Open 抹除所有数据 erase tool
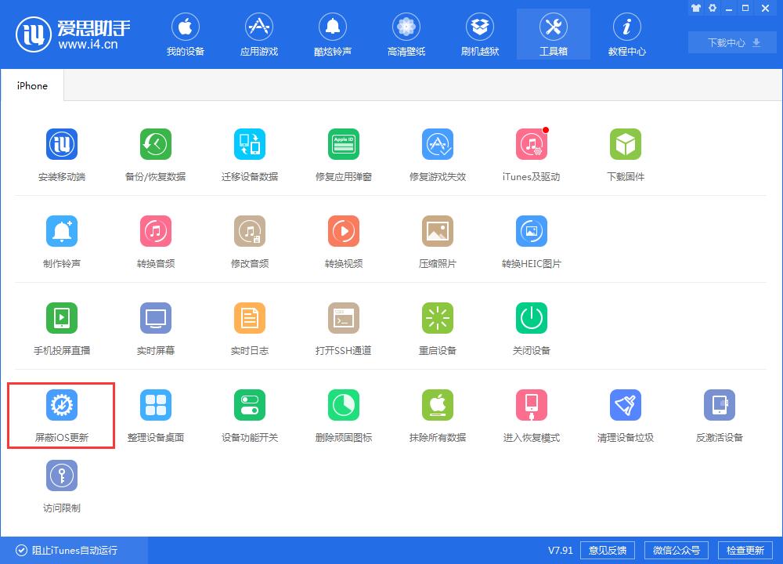The image size is (783, 564). 438,415
